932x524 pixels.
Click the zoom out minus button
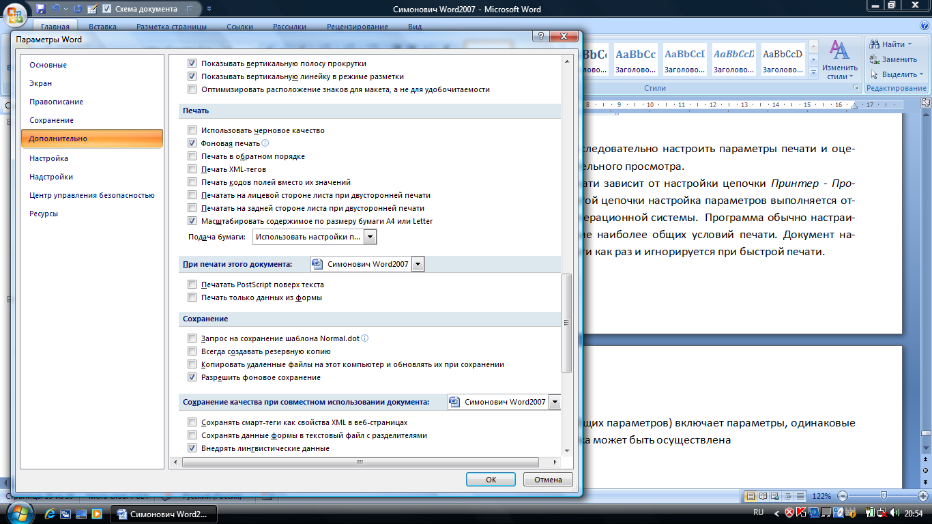point(843,496)
